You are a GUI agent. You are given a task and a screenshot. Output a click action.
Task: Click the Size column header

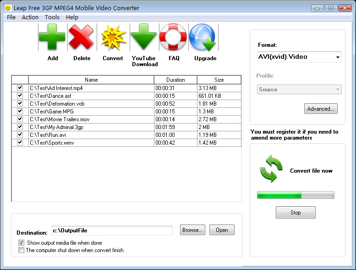(219, 80)
